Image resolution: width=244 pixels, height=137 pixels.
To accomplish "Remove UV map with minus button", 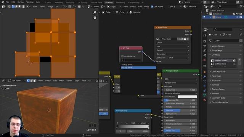I will [x=240, y=63].
